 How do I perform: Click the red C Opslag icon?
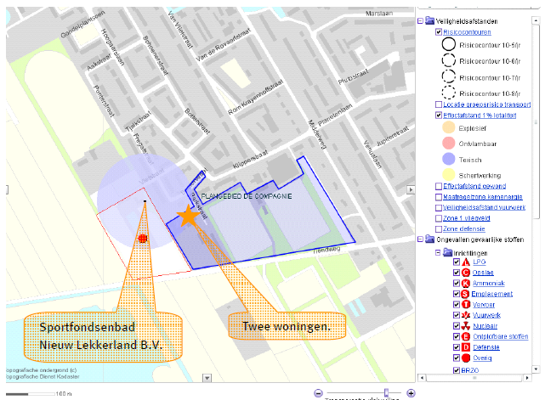point(466,273)
